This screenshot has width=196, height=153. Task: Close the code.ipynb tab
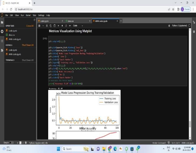pyautogui.click(x=62, y=21)
